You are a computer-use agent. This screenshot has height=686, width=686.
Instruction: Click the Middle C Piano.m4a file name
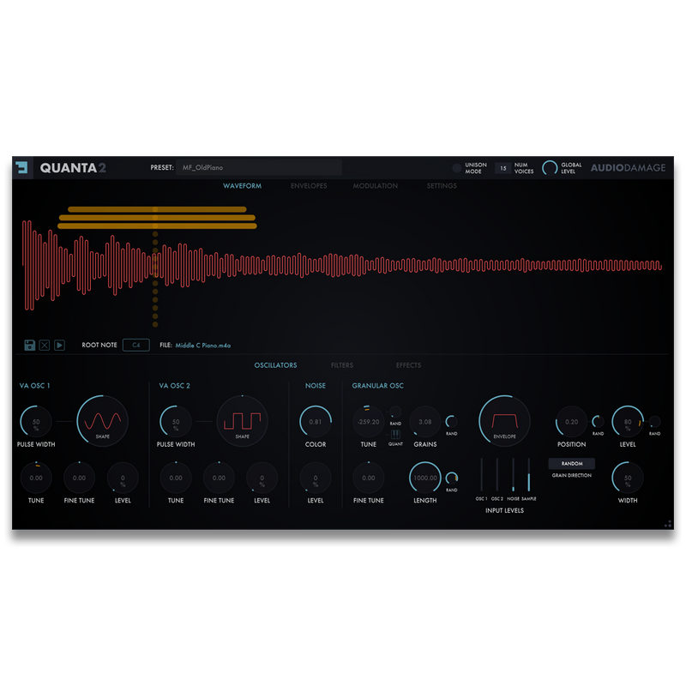(x=203, y=345)
